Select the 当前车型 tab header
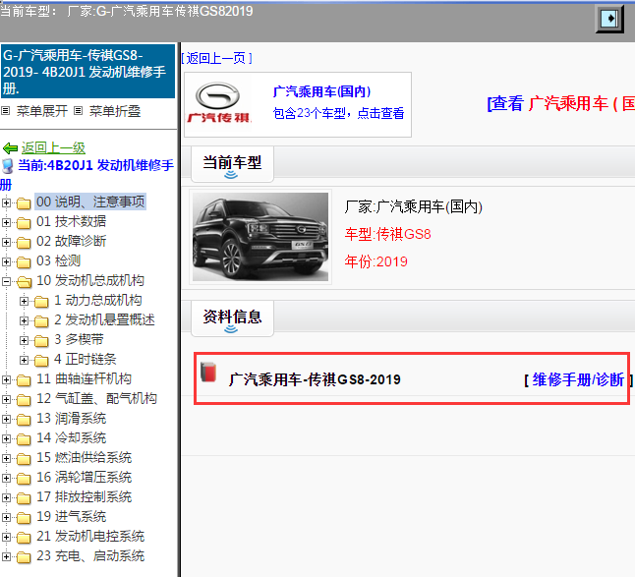Image resolution: width=635 pixels, height=577 pixels. pyautogui.click(x=232, y=164)
